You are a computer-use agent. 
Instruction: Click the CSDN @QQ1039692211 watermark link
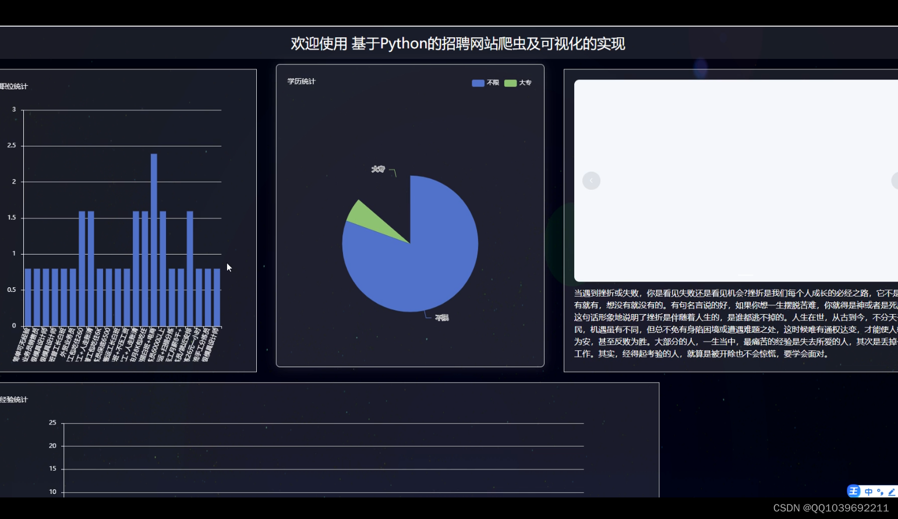(x=831, y=507)
